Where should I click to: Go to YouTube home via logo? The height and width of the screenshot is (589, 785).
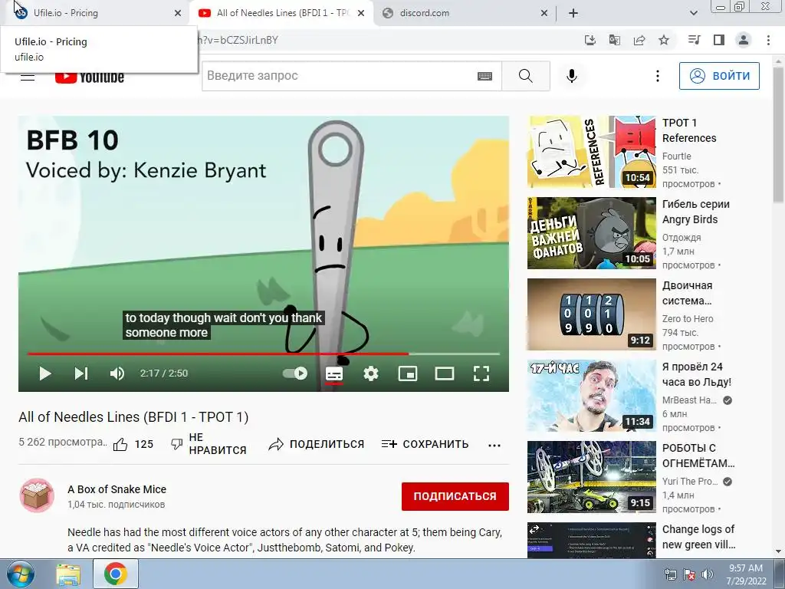(90, 76)
